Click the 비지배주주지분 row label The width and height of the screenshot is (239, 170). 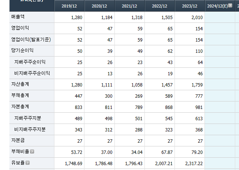point(30,130)
